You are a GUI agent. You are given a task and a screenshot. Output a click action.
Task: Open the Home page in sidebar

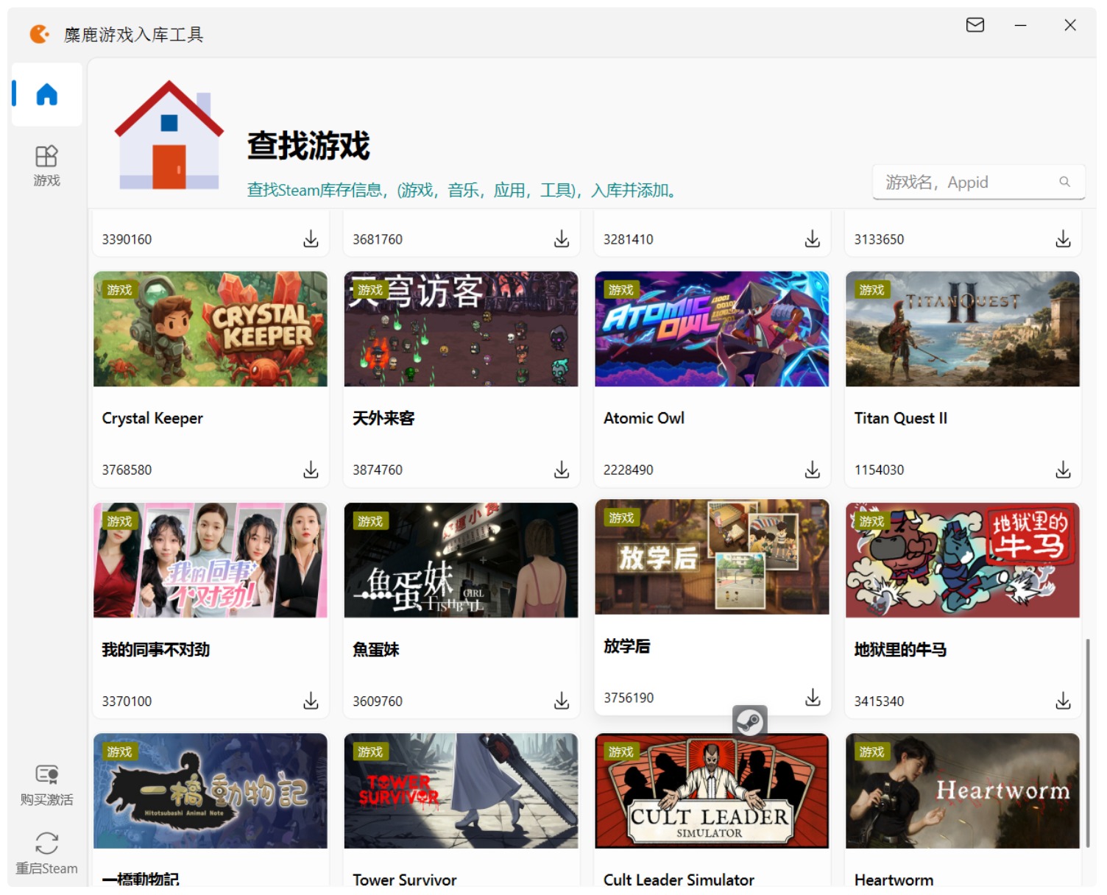click(x=46, y=94)
